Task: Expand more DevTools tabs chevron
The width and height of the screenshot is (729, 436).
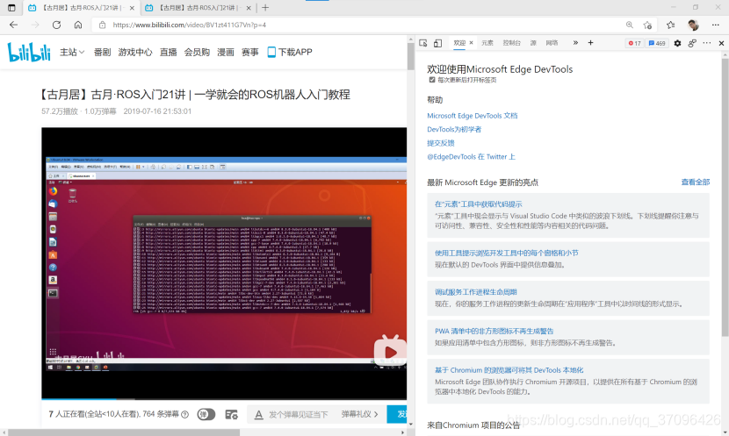Action: (575, 43)
